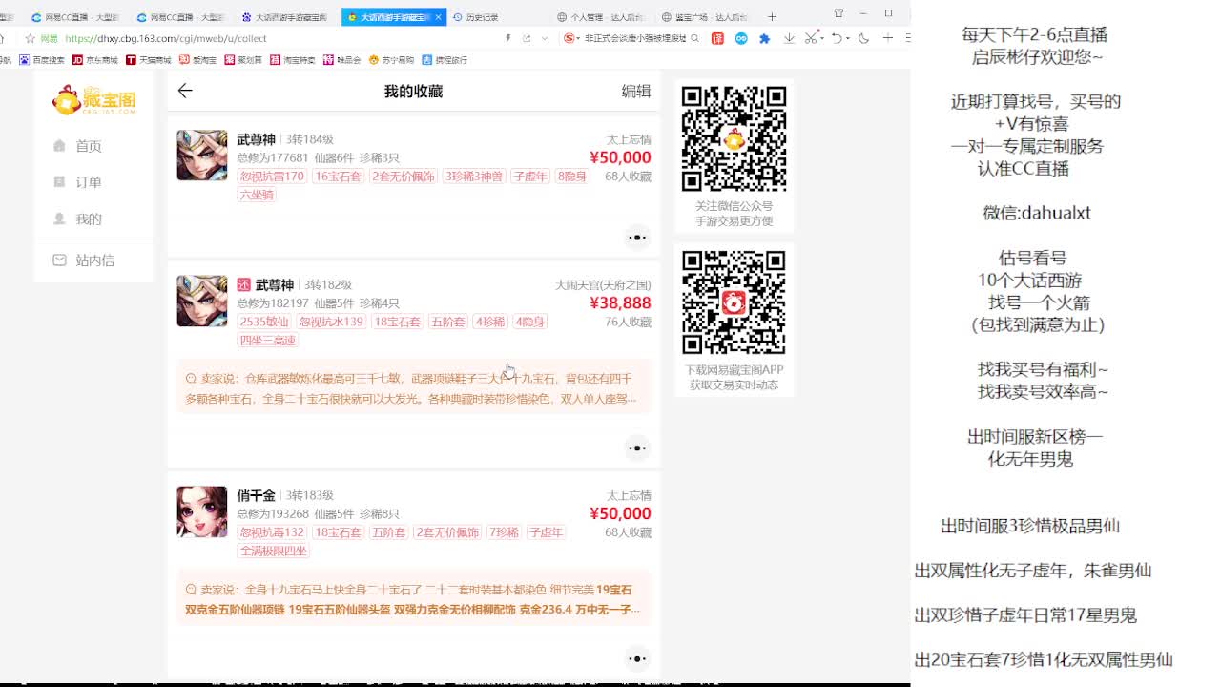This screenshot has height=687, width=1221.
Task: Open the skin/wardrobe icon in title bar
Action: [x=838, y=13]
